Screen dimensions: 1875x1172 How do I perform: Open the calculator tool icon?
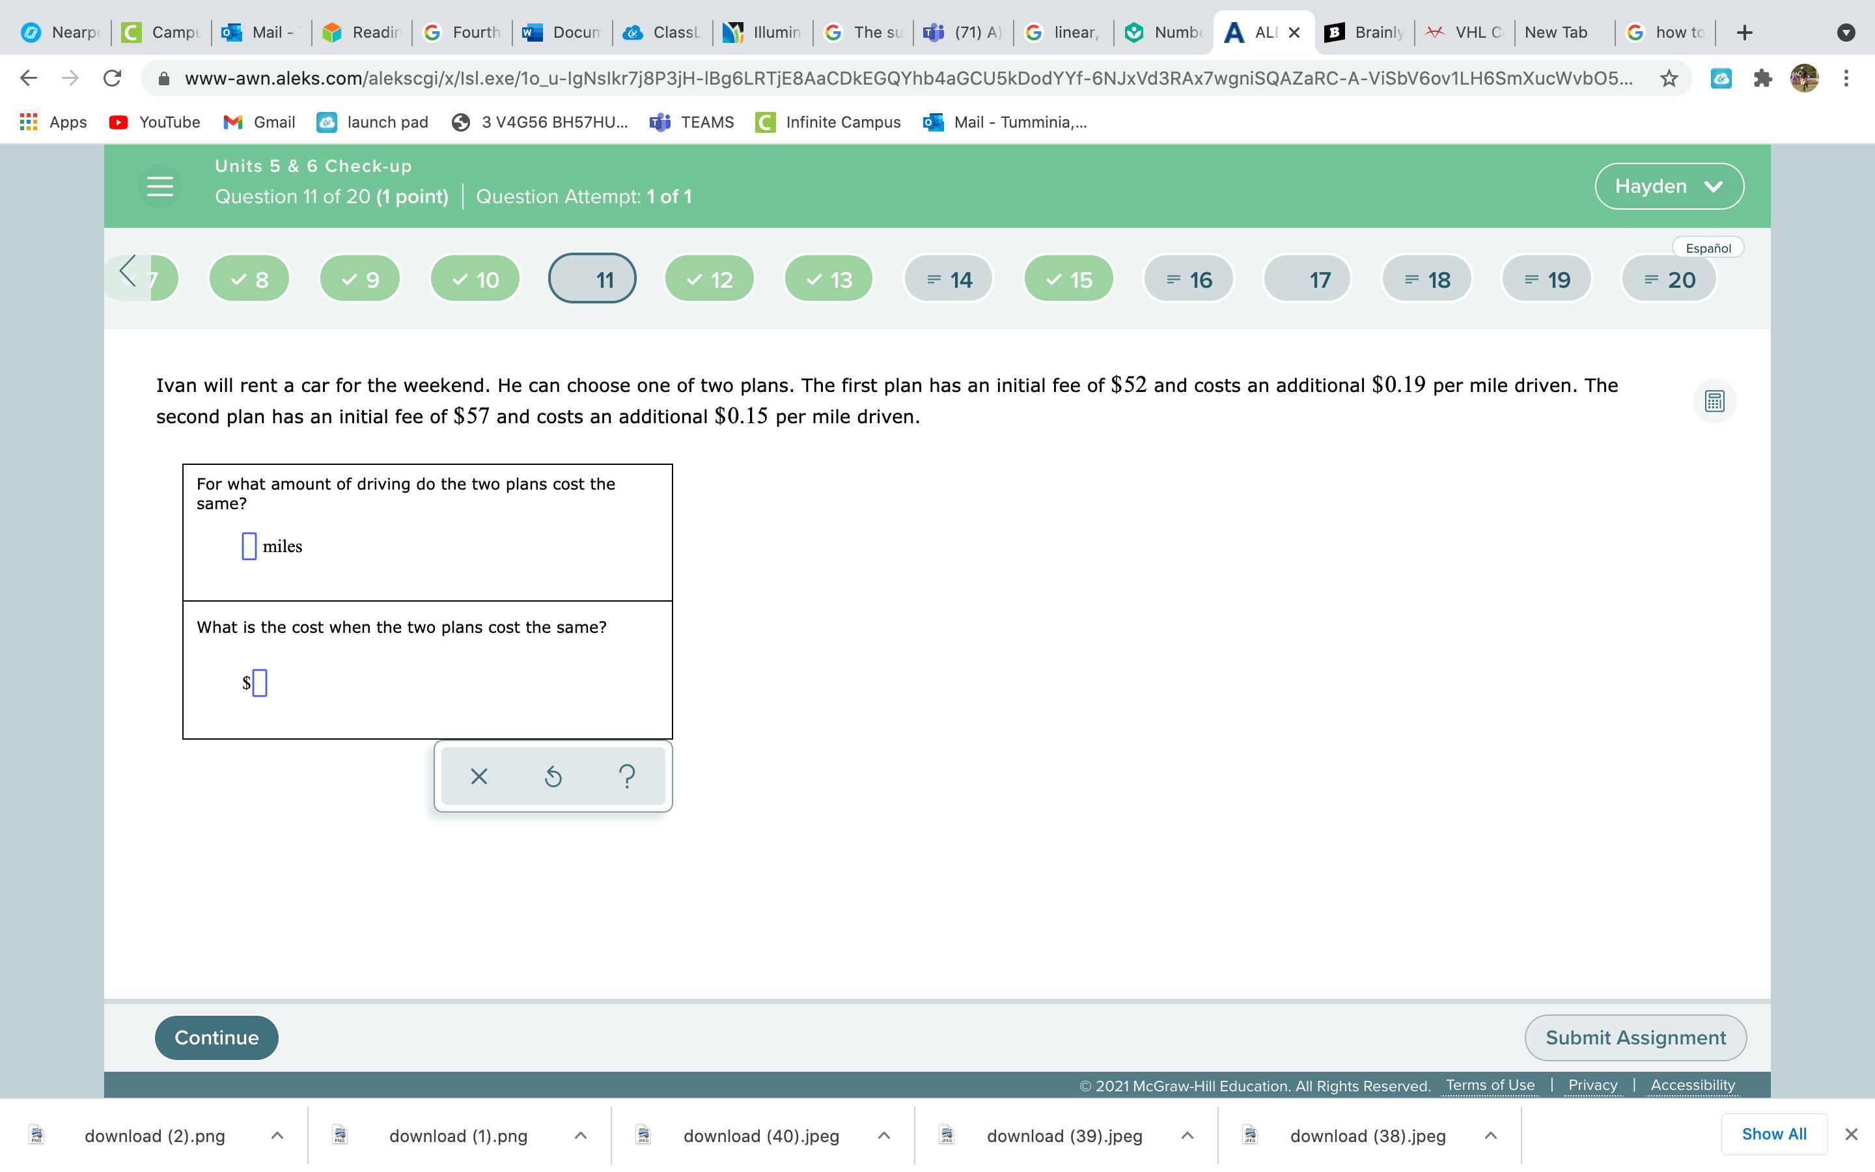tap(1714, 400)
